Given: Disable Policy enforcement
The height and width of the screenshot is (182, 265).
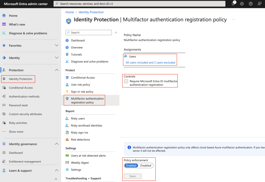Looking at the screenshot, I should (146, 165).
